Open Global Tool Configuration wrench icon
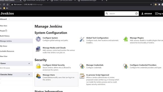This screenshot has width=163, height=92. (82, 39)
